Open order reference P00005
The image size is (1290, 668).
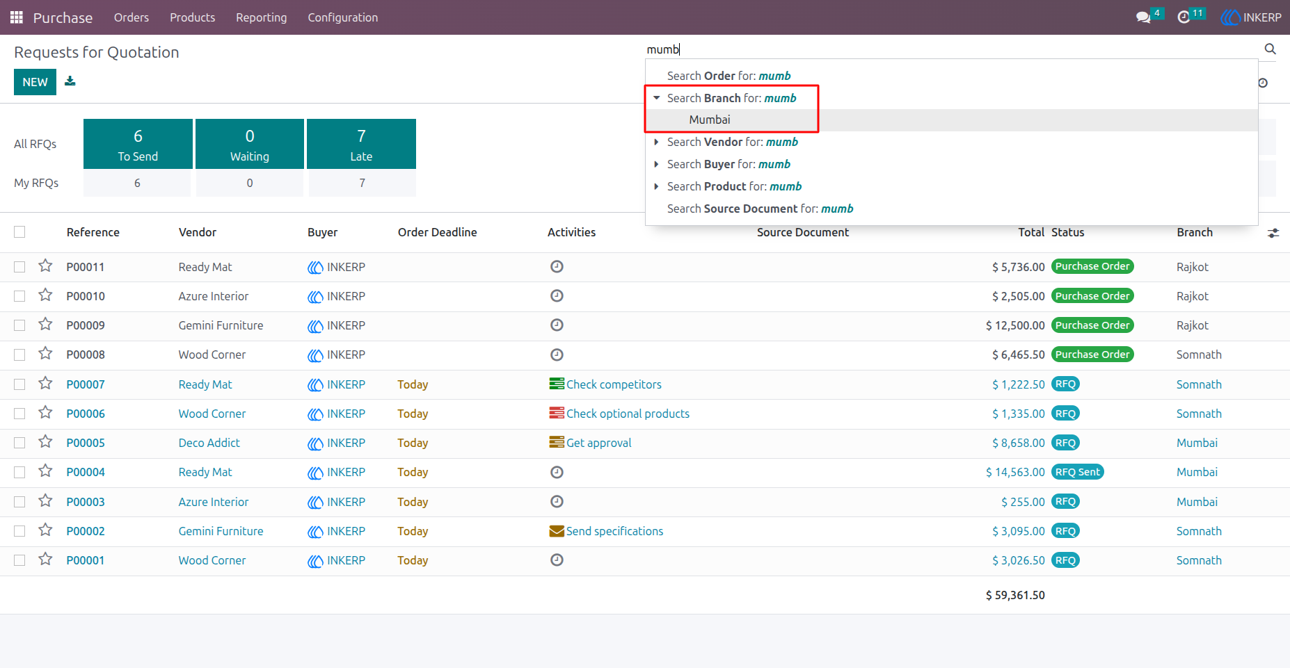pyautogui.click(x=86, y=443)
